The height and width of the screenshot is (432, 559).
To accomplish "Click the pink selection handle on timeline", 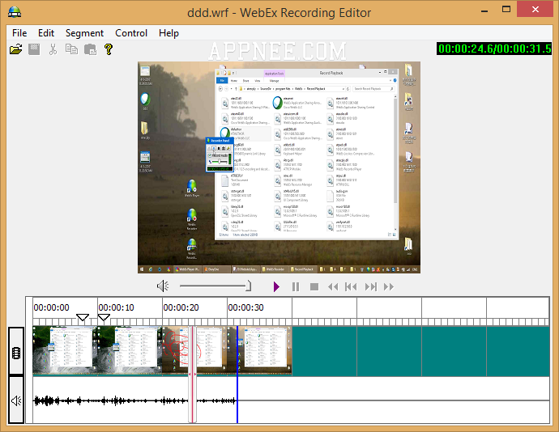I will [x=192, y=375].
